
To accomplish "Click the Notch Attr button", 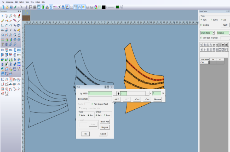I will [x=105, y=122].
